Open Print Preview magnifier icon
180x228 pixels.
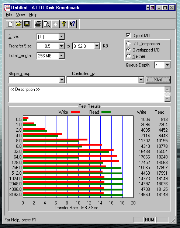tap(47, 24)
